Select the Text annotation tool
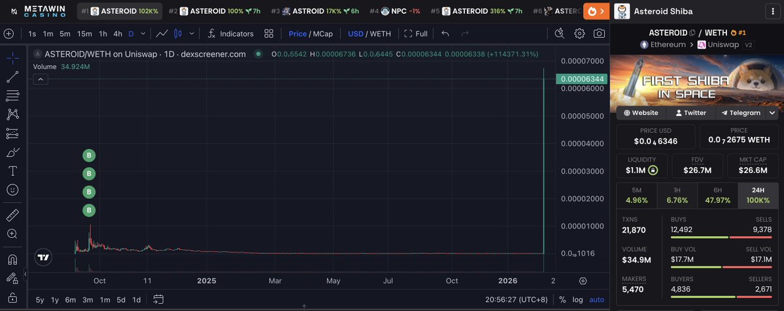 12,171
